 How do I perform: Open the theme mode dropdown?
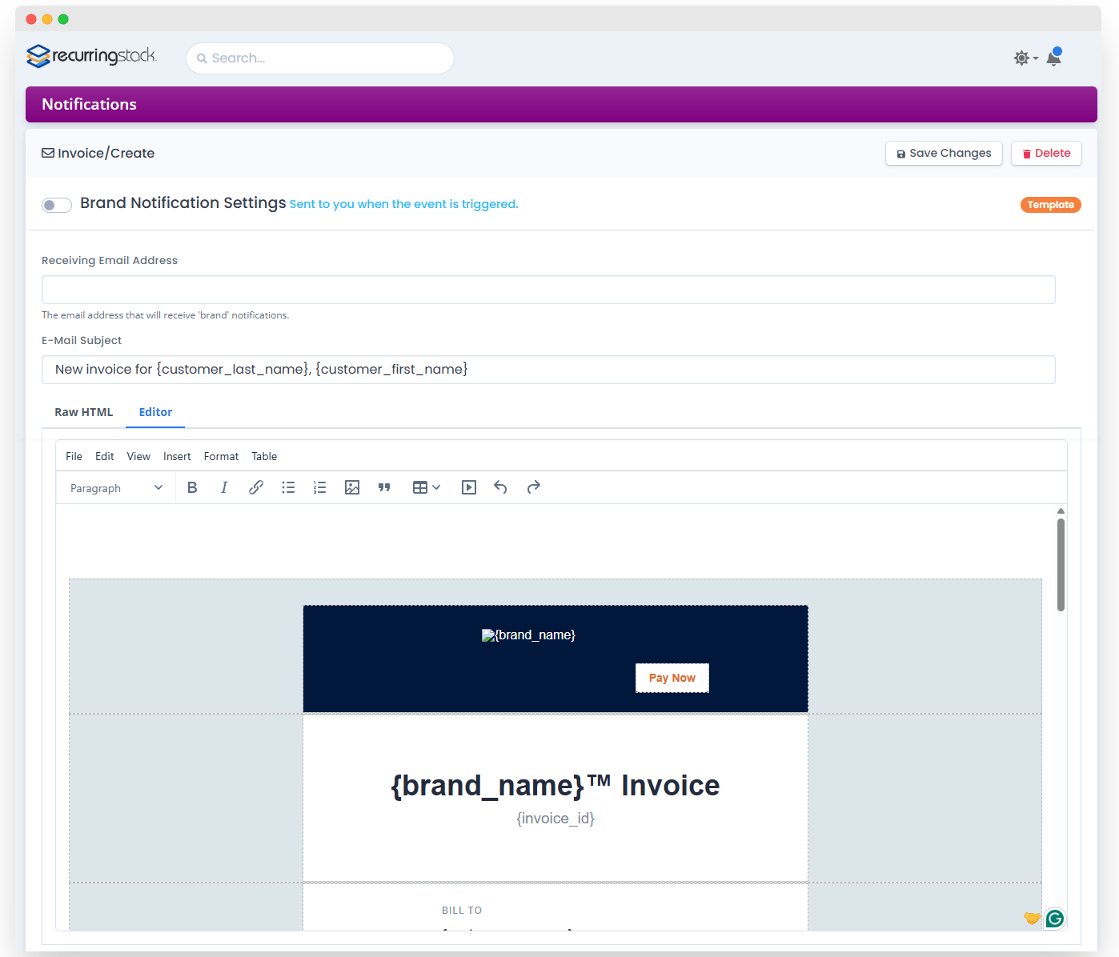1025,58
